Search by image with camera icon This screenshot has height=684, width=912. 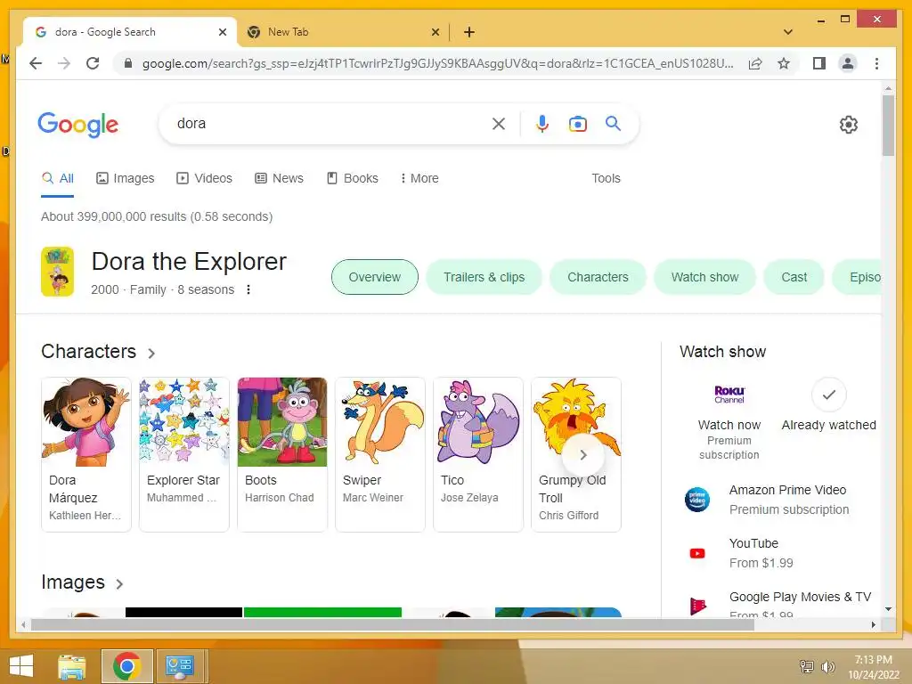[x=577, y=123]
